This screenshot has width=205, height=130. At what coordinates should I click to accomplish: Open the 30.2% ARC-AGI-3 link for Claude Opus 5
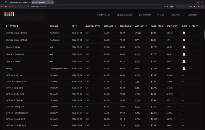[x=138, y=33]
